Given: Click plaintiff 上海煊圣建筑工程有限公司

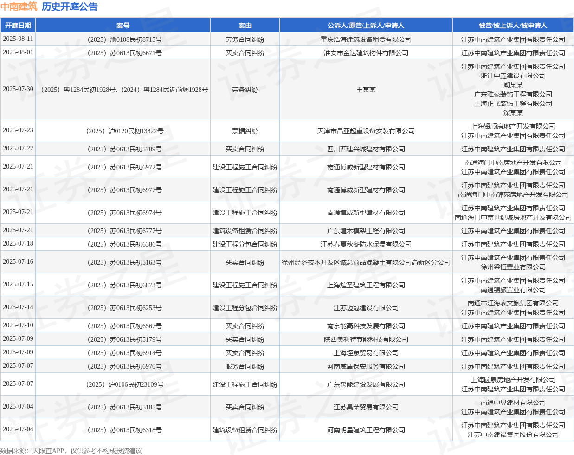Looking at the screenshot, I should point(366,285).
